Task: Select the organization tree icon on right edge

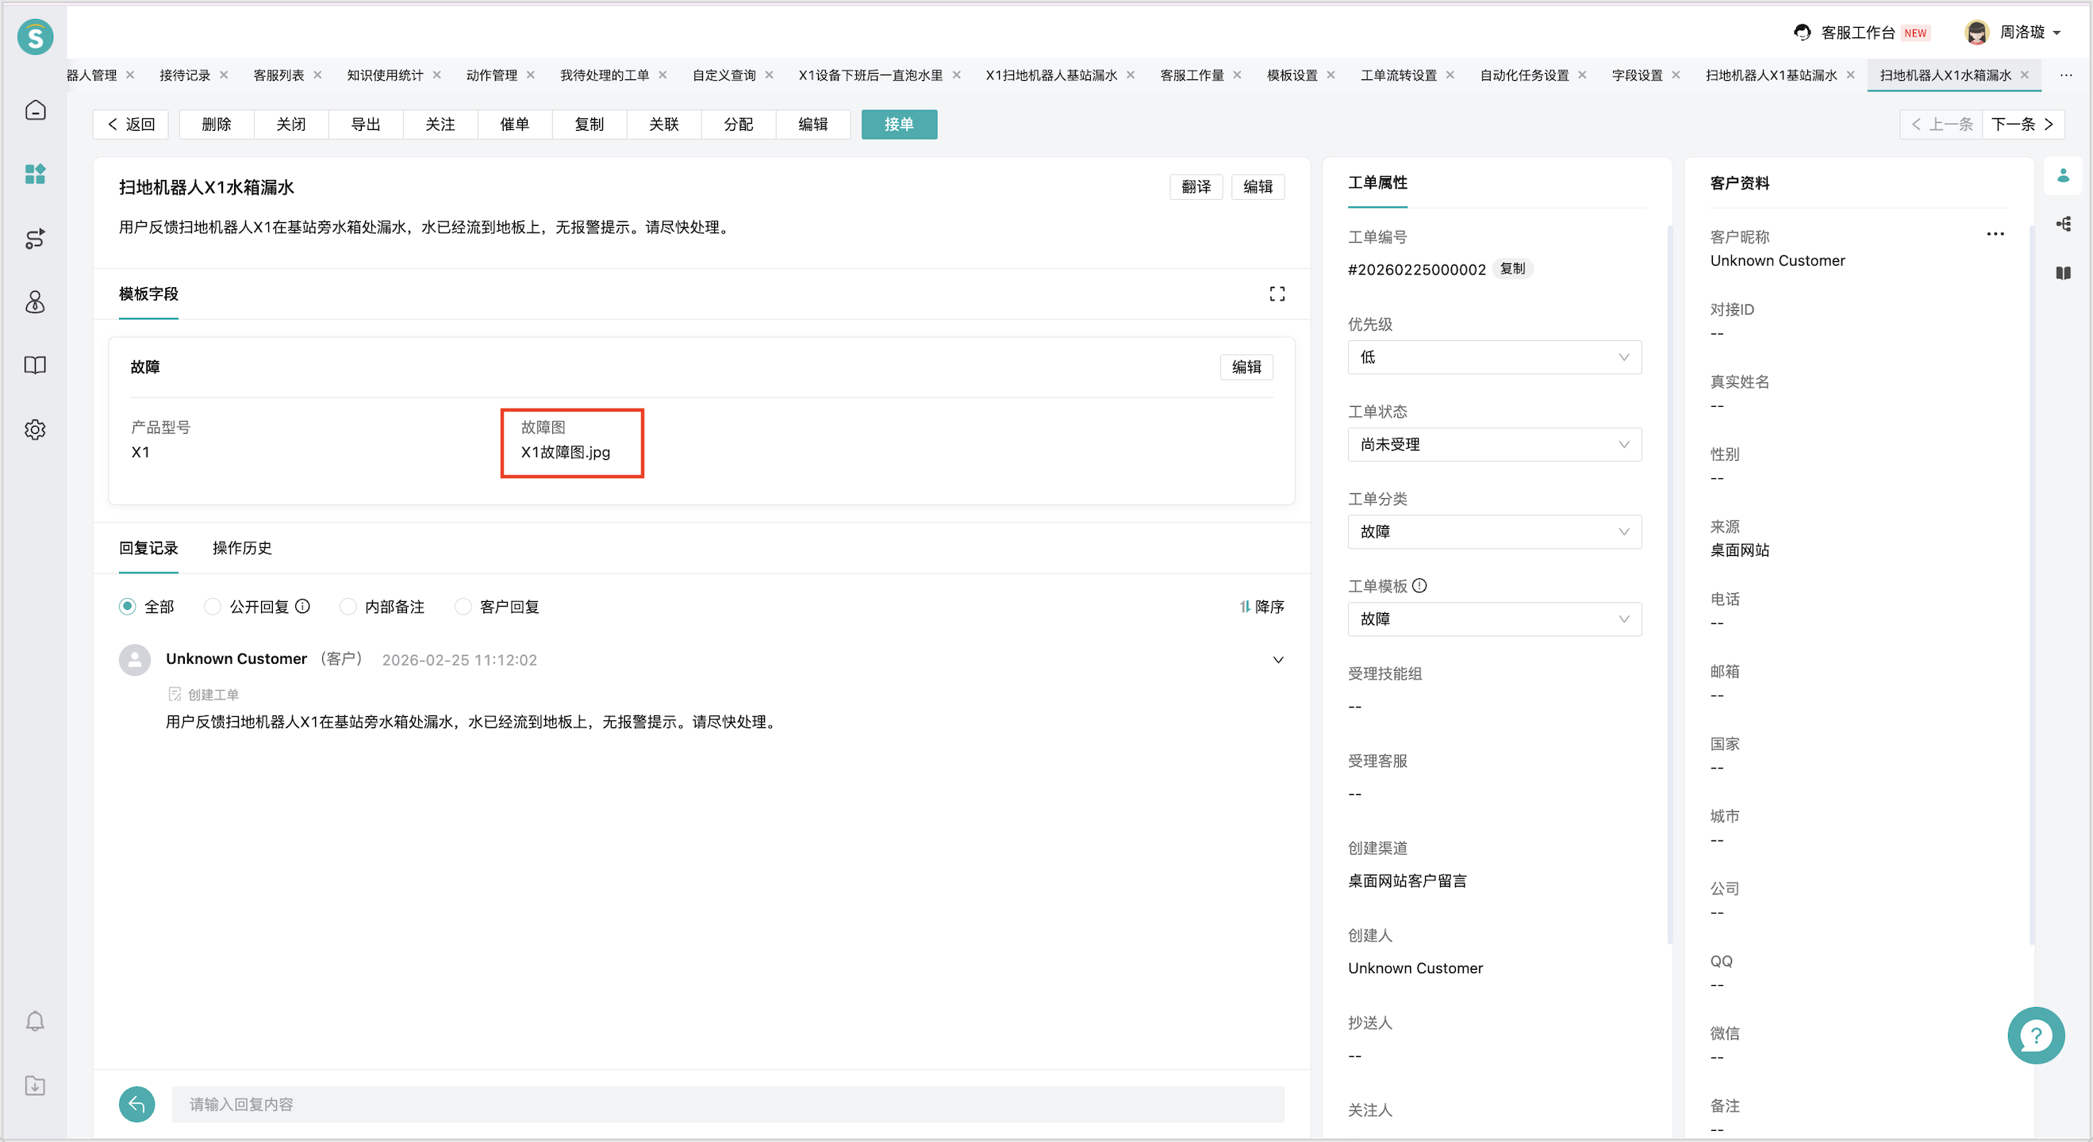Action: click(2064, 224)
